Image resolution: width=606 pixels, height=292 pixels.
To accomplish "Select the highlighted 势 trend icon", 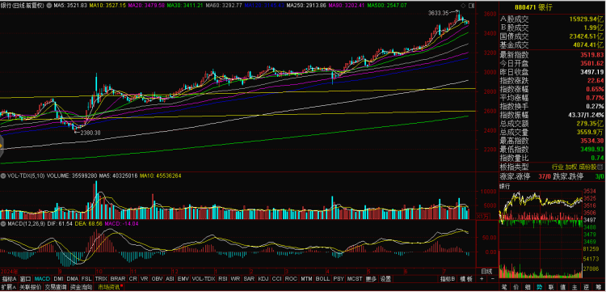I will (x=539, y=287).
